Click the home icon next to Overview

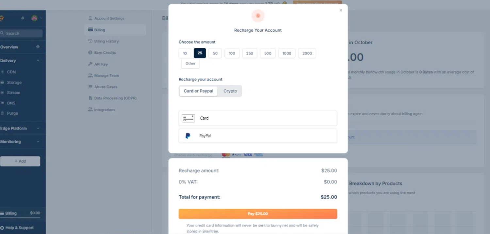(38, 47)
